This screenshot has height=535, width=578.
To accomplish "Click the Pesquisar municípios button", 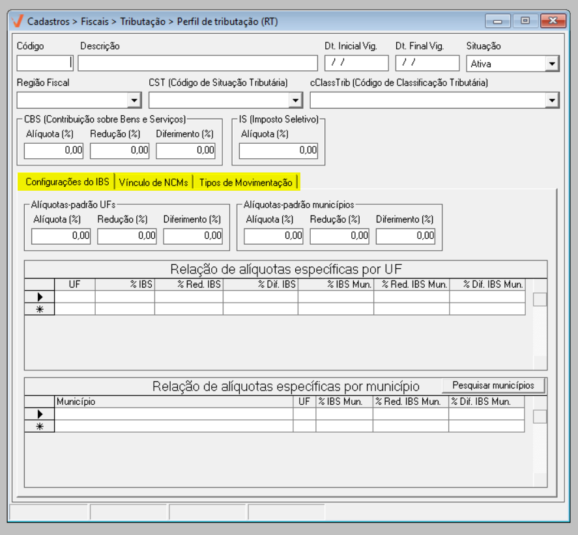I will point(493,385).
